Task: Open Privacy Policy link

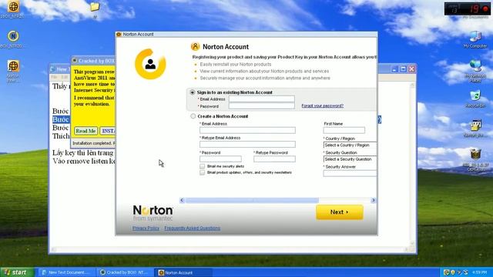Action: (x=146, y=228)
